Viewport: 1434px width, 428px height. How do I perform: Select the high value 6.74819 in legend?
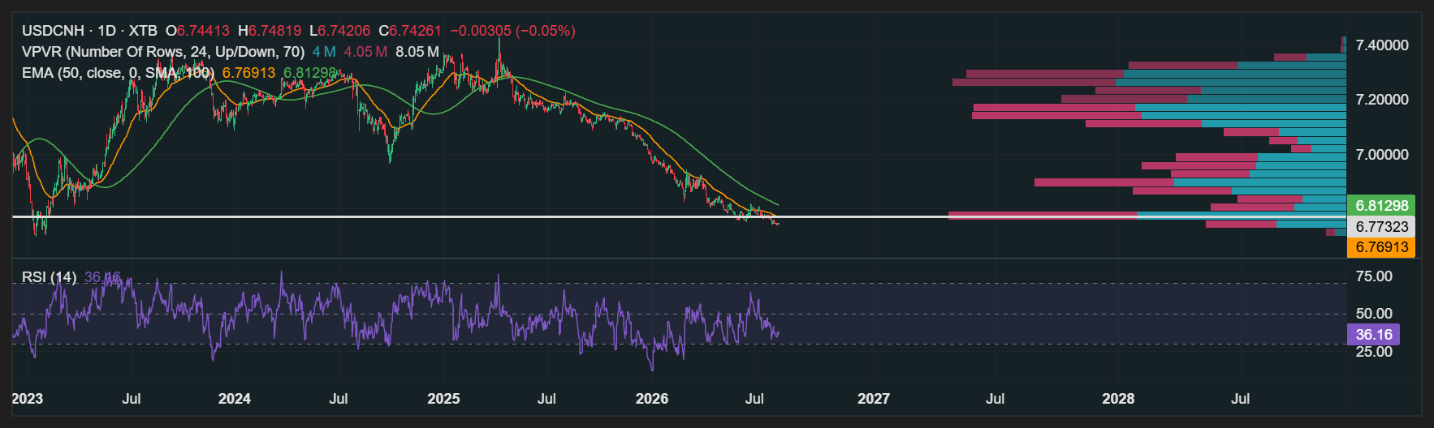274,31
